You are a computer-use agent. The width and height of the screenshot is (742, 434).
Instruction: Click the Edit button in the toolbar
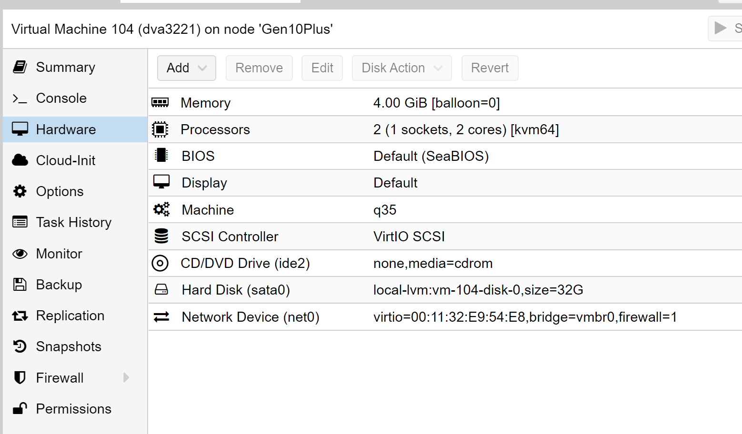pos(322,68)
